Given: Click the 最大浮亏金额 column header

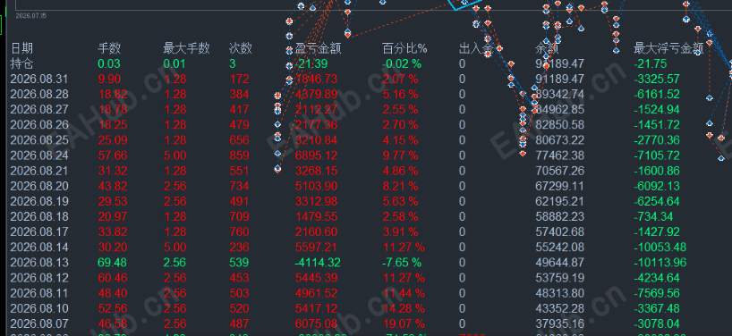Looking at the screenshot, I should (x=668, y=48).
